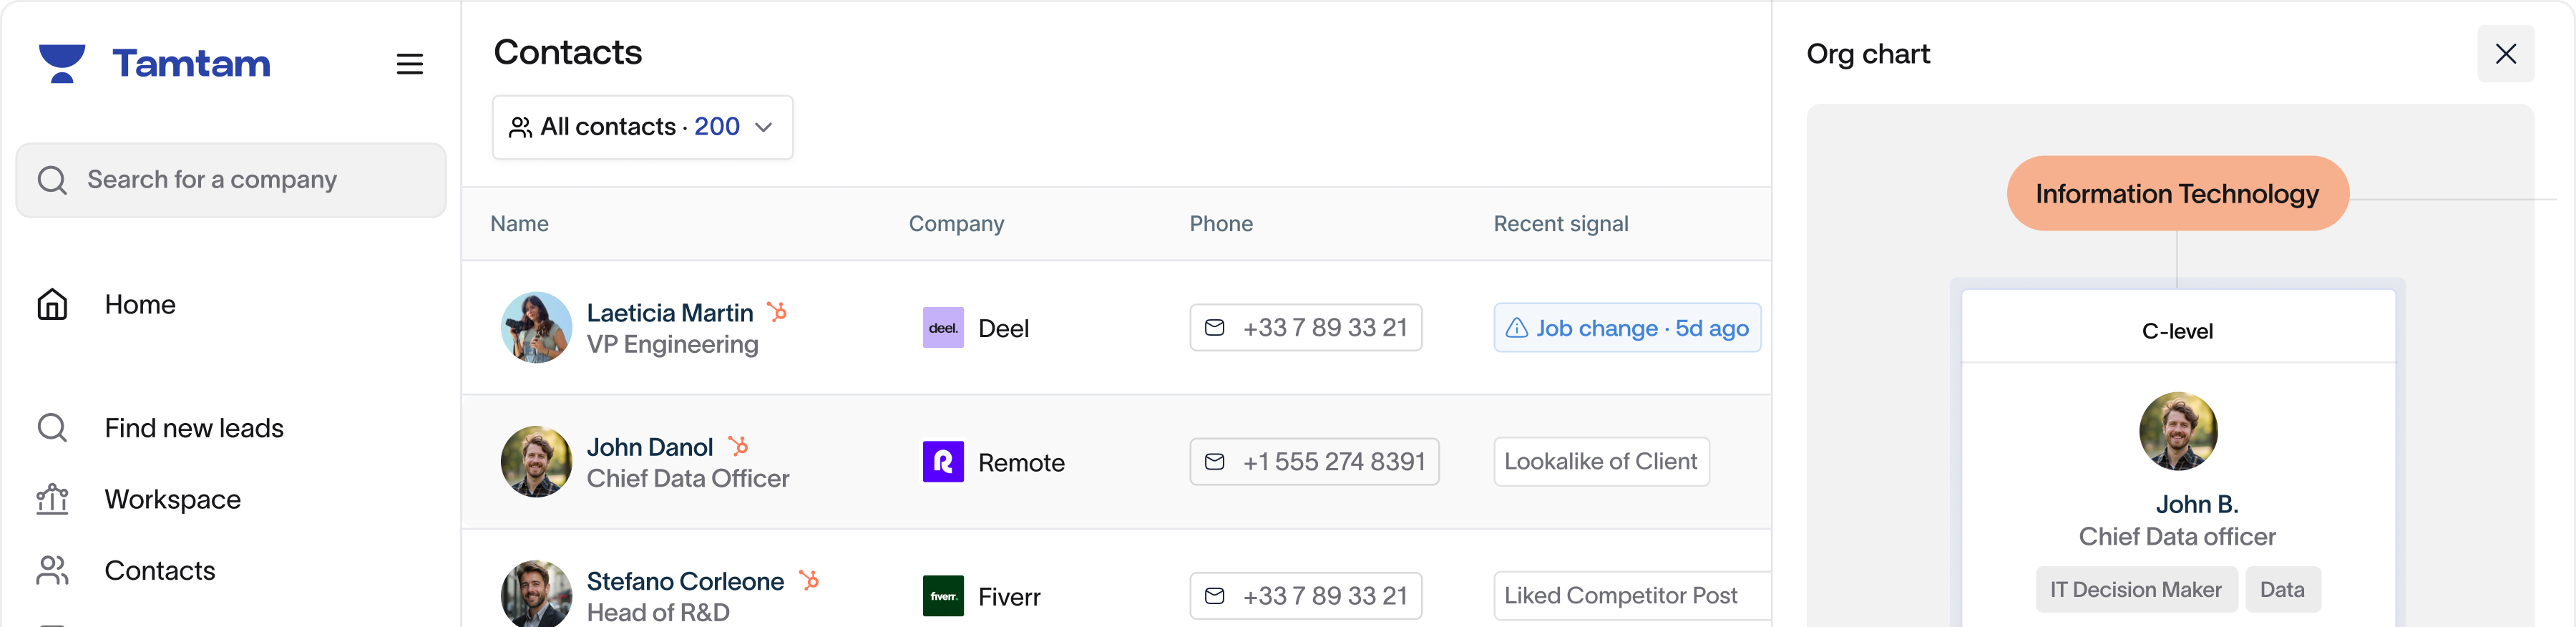
Task: Open Find new leads page
Action: coord(194,428)
